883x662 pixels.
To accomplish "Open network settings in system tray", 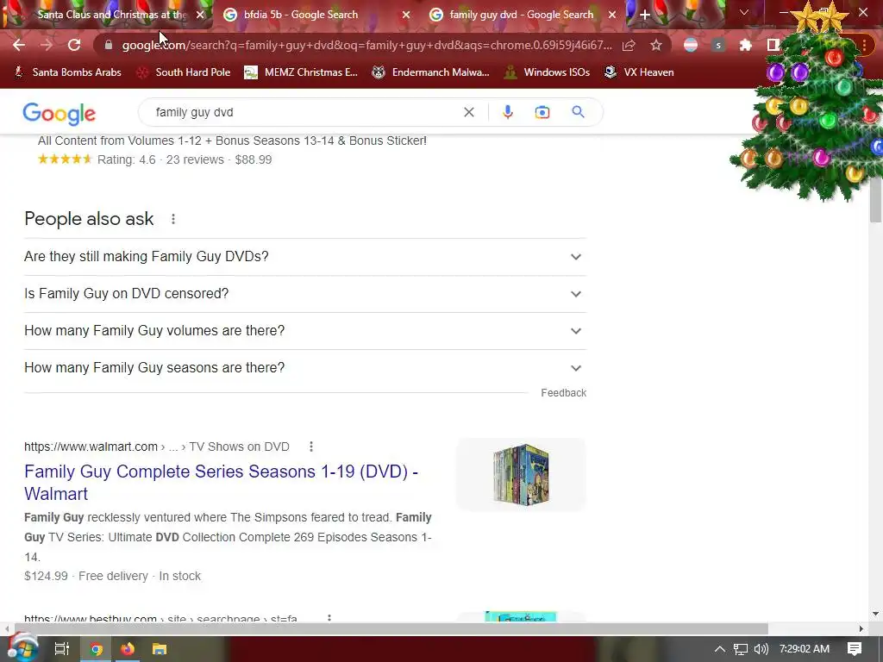I will pyautogui.click(x=741, y=649).
